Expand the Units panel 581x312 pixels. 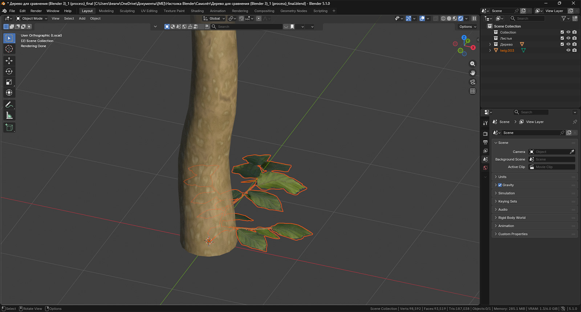502,177
